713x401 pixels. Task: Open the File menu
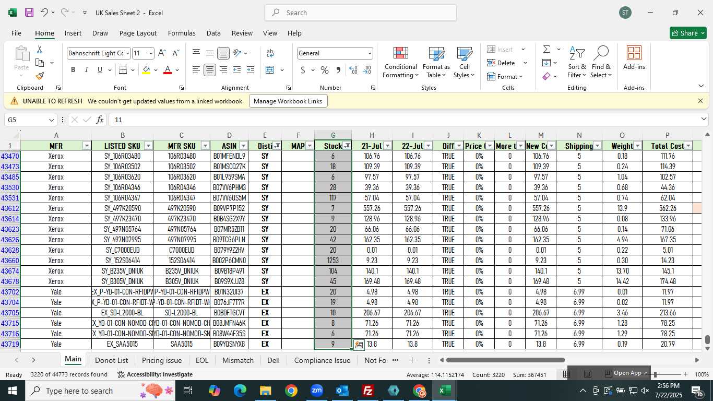tap(16, 33)
